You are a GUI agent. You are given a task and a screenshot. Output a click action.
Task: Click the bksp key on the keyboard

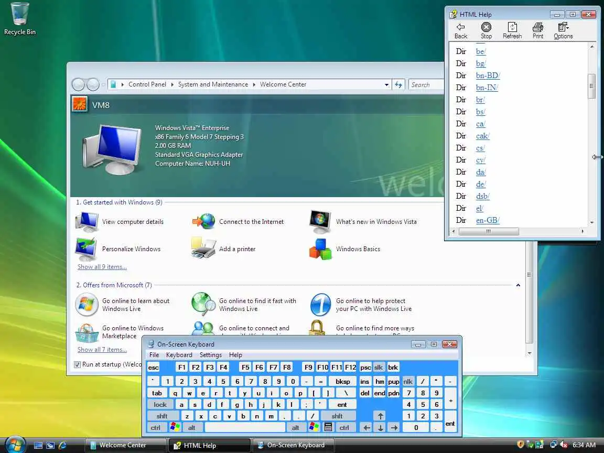[342, 381]
